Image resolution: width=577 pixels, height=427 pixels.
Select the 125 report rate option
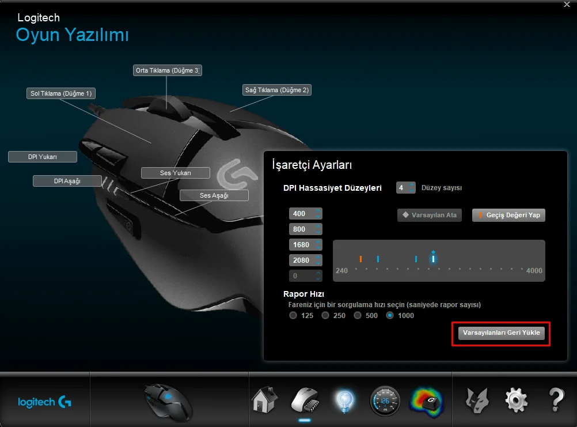[293, 315]
